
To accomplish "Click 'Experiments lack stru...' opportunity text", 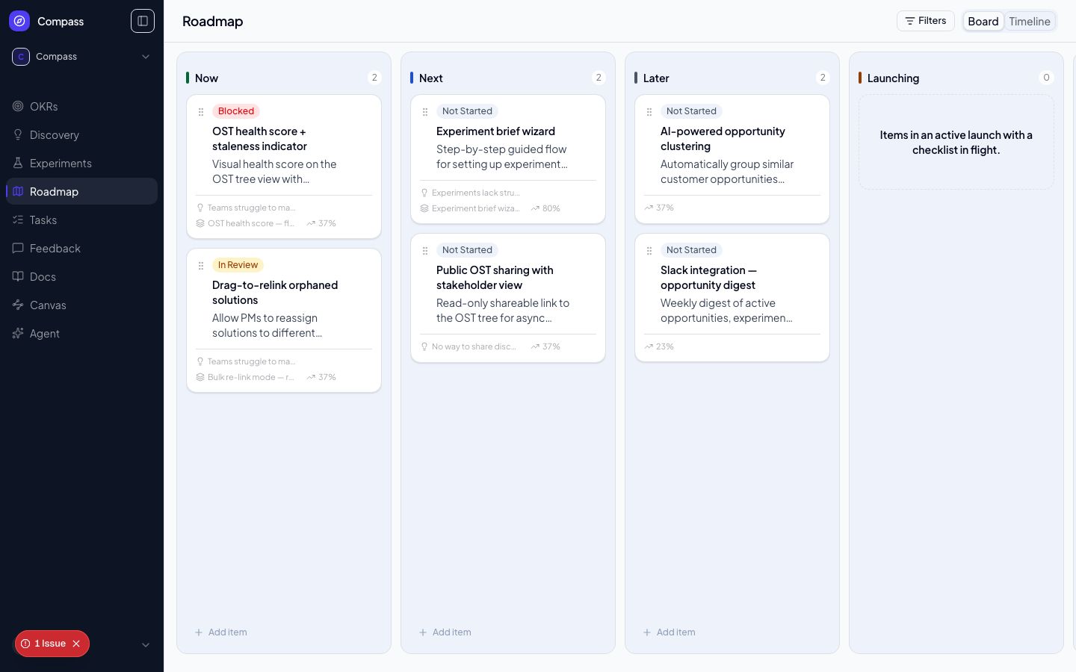I will [476, 193].
